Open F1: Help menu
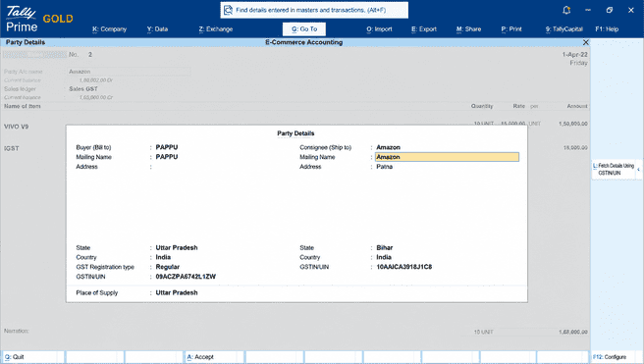Screen dimensions: 644x364 click(607, 29)
